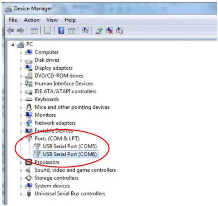Screen dimensions: 218x206
Task: Expand the DVD/CD-ROM drives arrow
Action: (21, 76)
